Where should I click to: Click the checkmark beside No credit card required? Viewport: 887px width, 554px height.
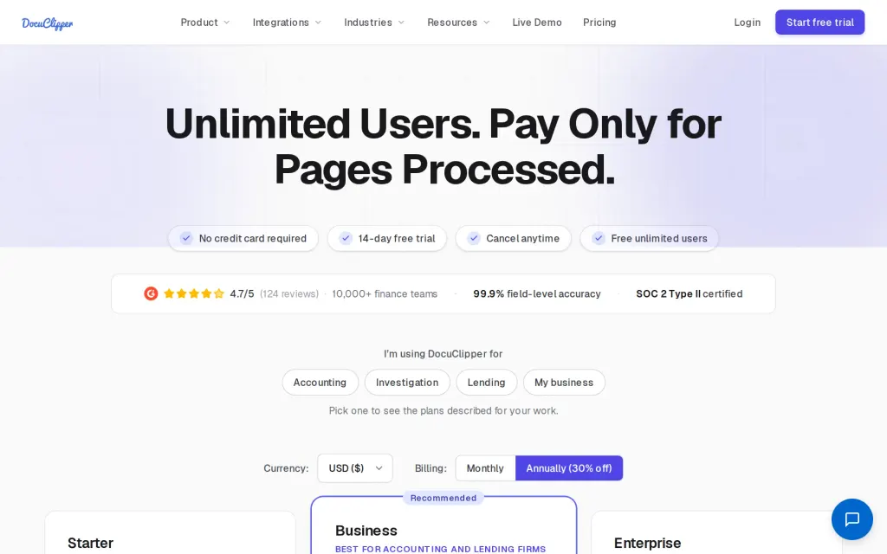point(186,238)
